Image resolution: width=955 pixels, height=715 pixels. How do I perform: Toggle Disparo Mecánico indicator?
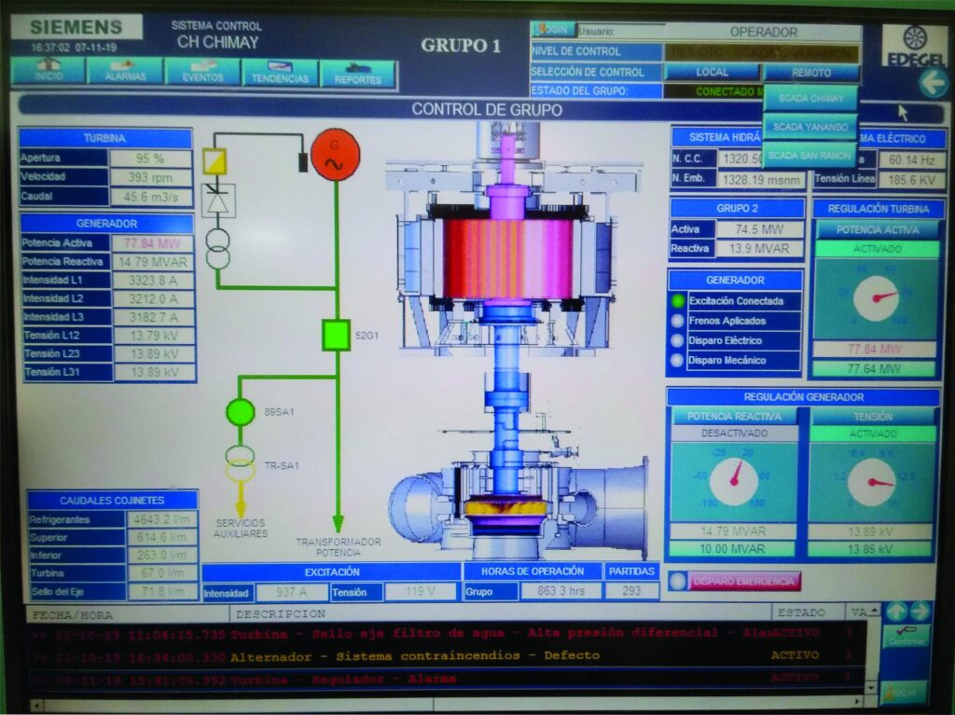coord(677,360)
